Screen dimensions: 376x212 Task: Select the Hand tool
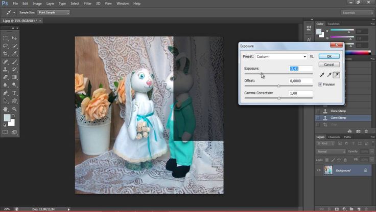[x=6, y=109]
